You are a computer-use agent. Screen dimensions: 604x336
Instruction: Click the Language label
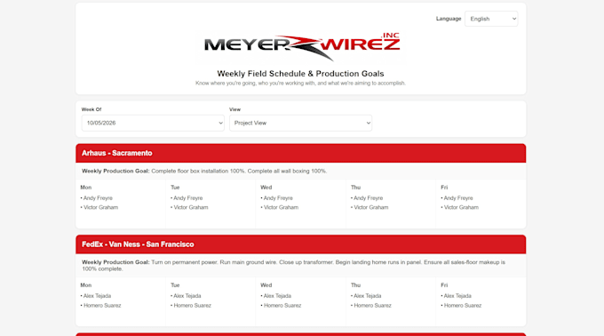click(x=449, y=19)
